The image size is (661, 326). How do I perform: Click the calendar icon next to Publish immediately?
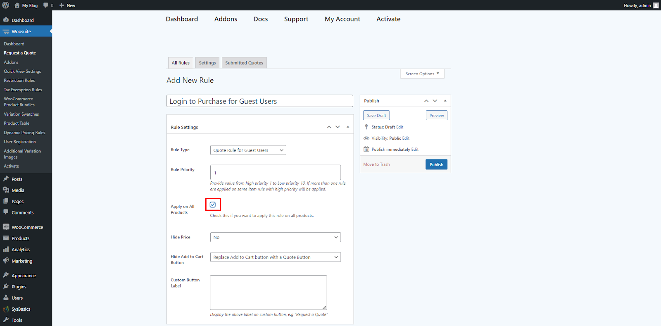pos(366,149)
